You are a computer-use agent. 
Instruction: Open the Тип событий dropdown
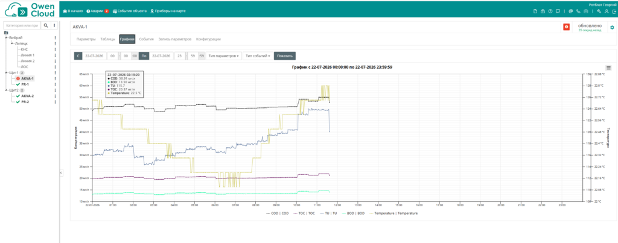click(258, 56)
